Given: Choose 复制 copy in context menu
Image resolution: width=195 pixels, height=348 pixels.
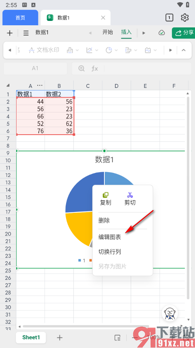Looking at the screenshot, I should [x=106, y=199].
